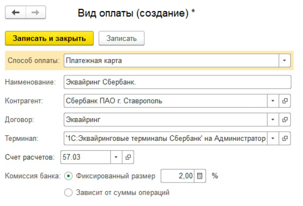Click the Записать button
The width and height of the screenshot is (303, 206).
point(121,38)
